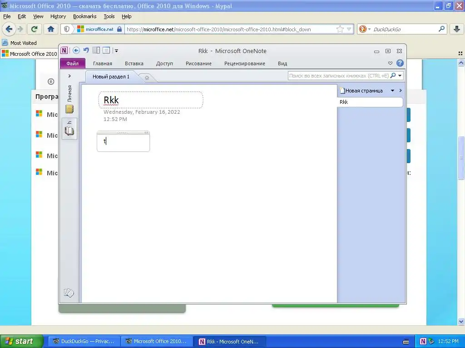The width and height of the screenshot is (465, 348).
Task: Open the DuckDuckGo search engine selector
Action: (x=365, y=29)
